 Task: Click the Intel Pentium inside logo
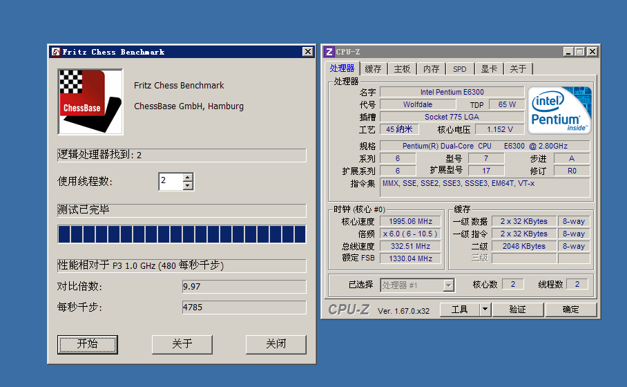coord(559,110)
